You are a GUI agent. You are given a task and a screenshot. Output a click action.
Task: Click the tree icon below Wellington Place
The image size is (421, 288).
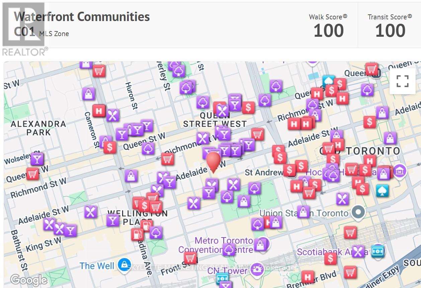coord(156,232)
